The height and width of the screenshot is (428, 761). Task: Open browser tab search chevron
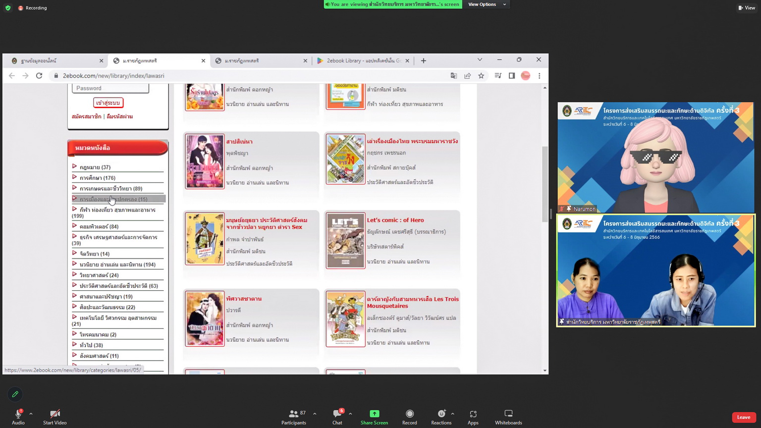click(480, 60)
